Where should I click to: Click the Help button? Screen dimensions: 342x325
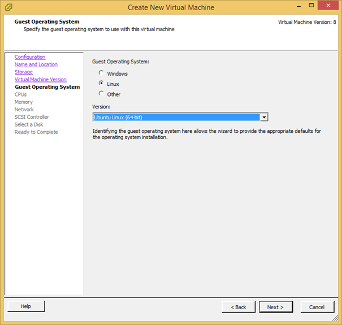pyautogui.click(x=26, y=306)
